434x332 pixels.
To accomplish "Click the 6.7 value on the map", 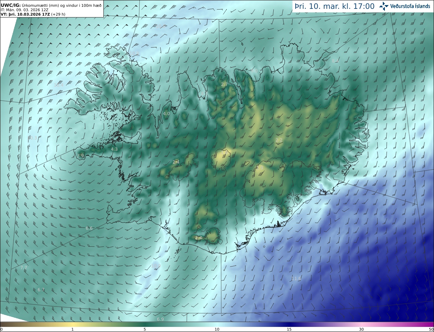I will point(41,290).
